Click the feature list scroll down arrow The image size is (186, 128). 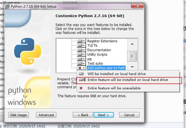[x=132, y=67]
